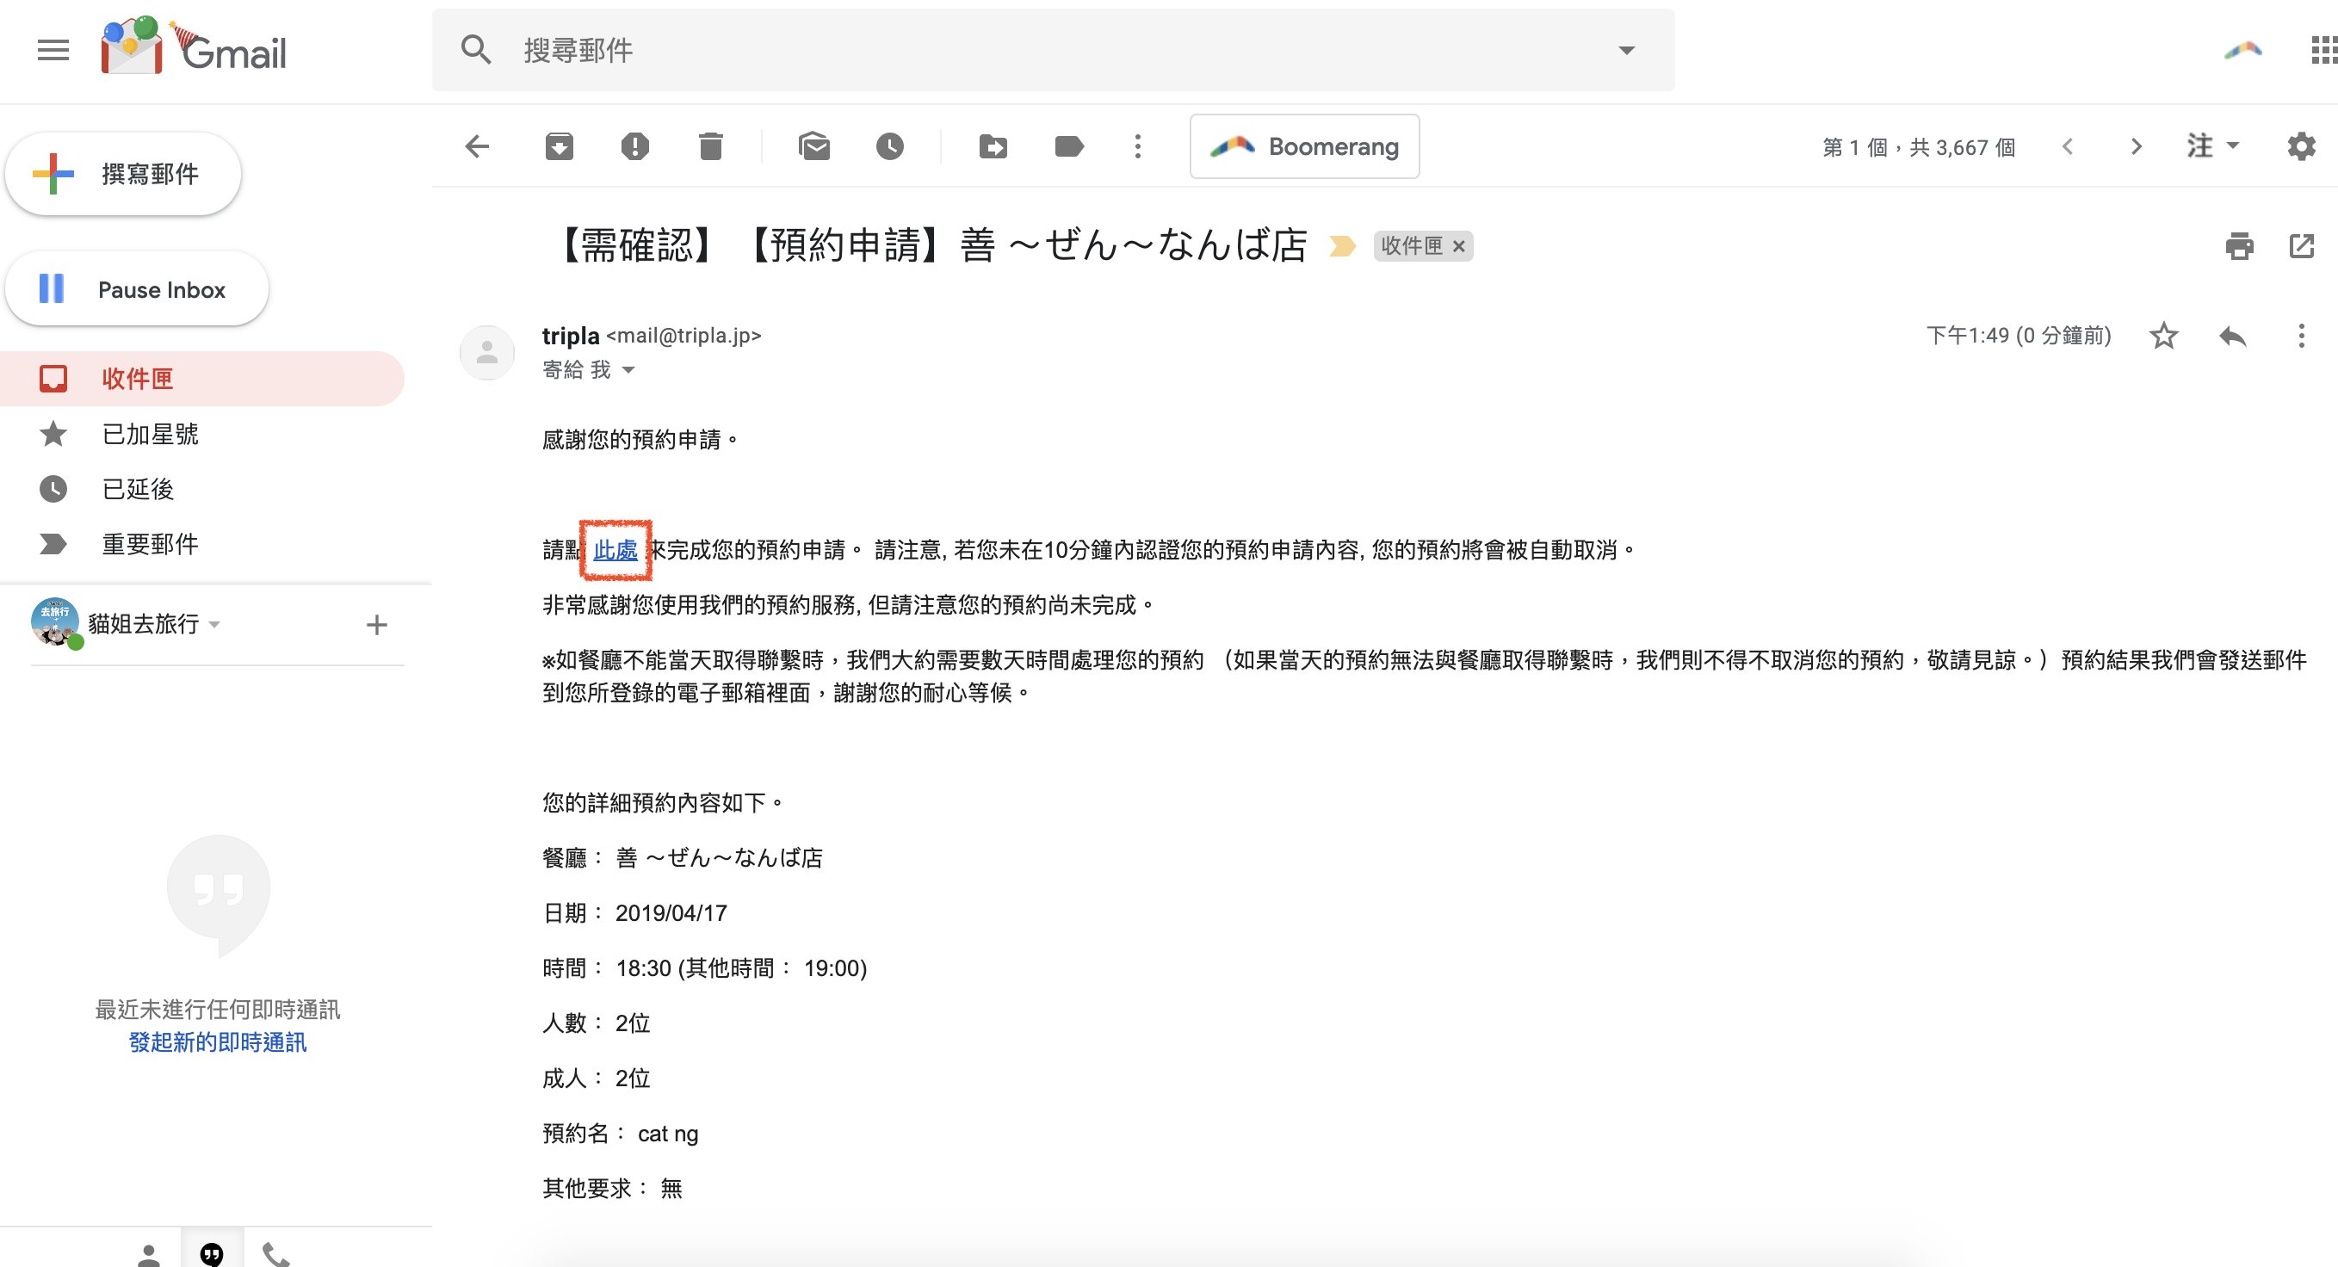Viewport: 2338px width, 1267px height.
Task: Go to 已加星號 starred folder
Action: pyautogui.click(x=150, y=434)
